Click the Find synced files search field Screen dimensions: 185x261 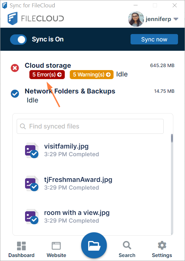pyautogui.click(x=90, y=126)
